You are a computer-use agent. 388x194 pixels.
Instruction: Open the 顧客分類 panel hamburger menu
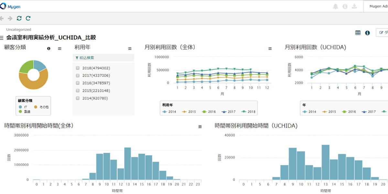coord(59,48)
